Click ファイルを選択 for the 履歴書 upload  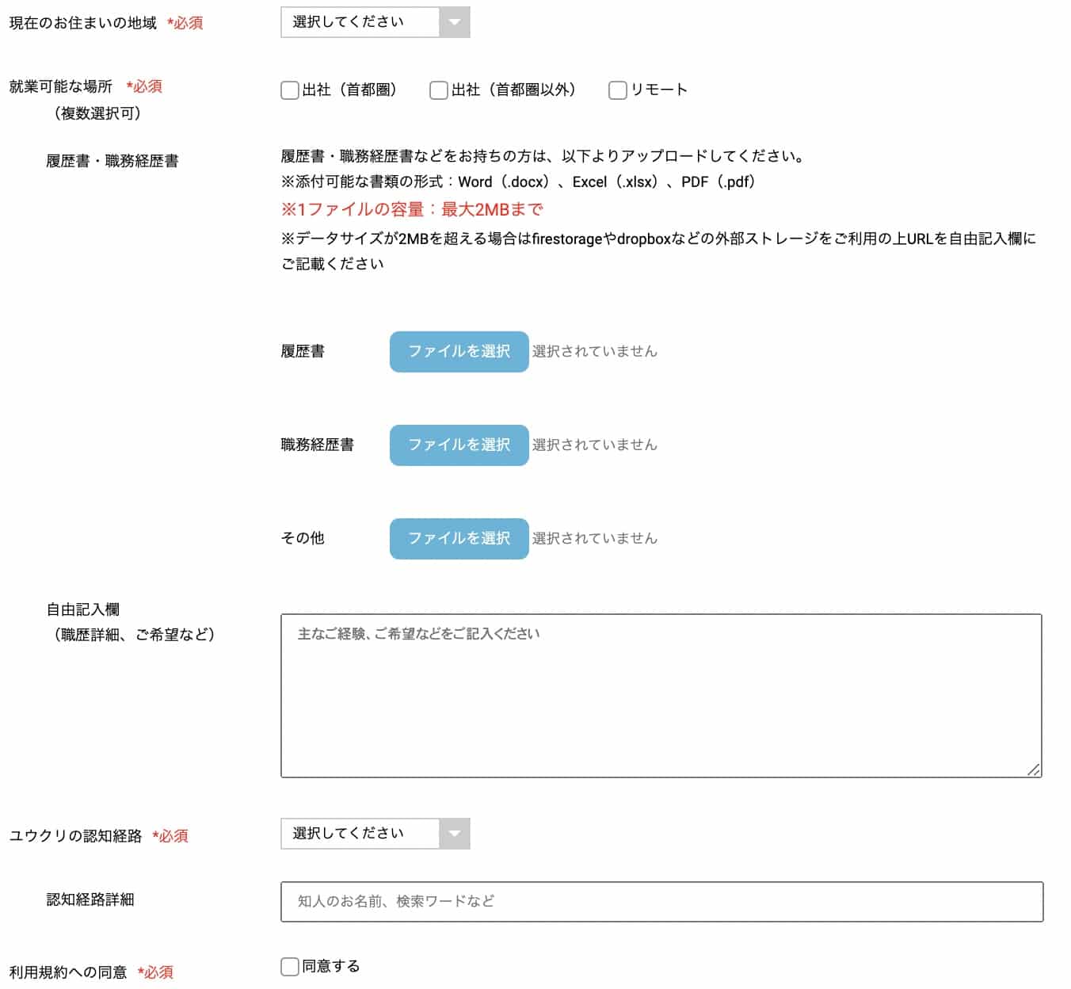458,351
